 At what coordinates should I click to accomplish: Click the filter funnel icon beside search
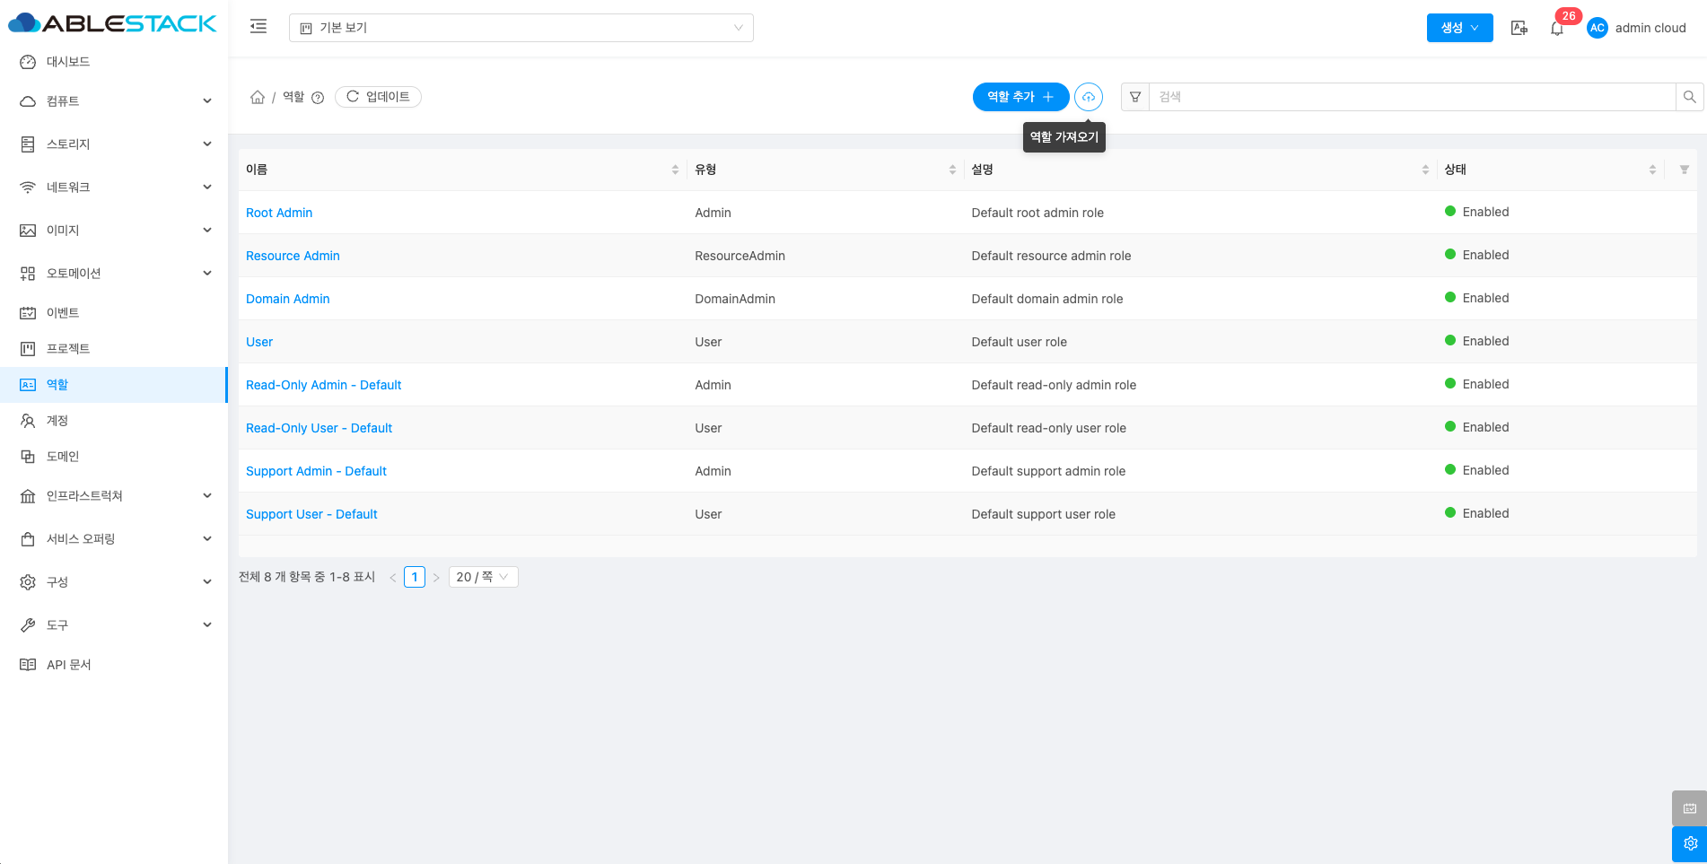tap(1135, 97)
